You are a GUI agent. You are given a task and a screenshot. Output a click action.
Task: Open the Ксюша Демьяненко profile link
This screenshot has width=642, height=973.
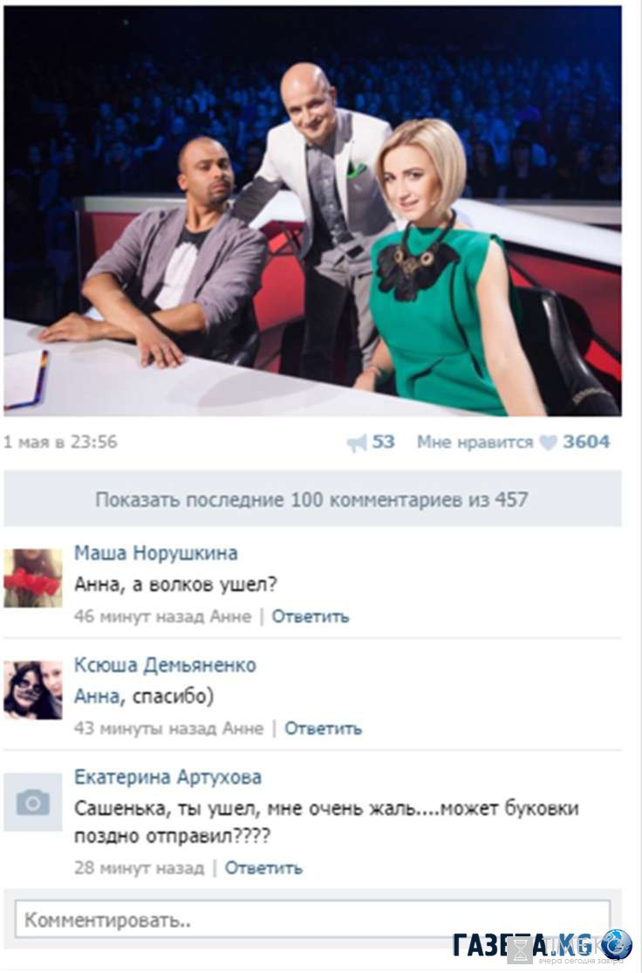pyautogui.click(x=165, y=665)
